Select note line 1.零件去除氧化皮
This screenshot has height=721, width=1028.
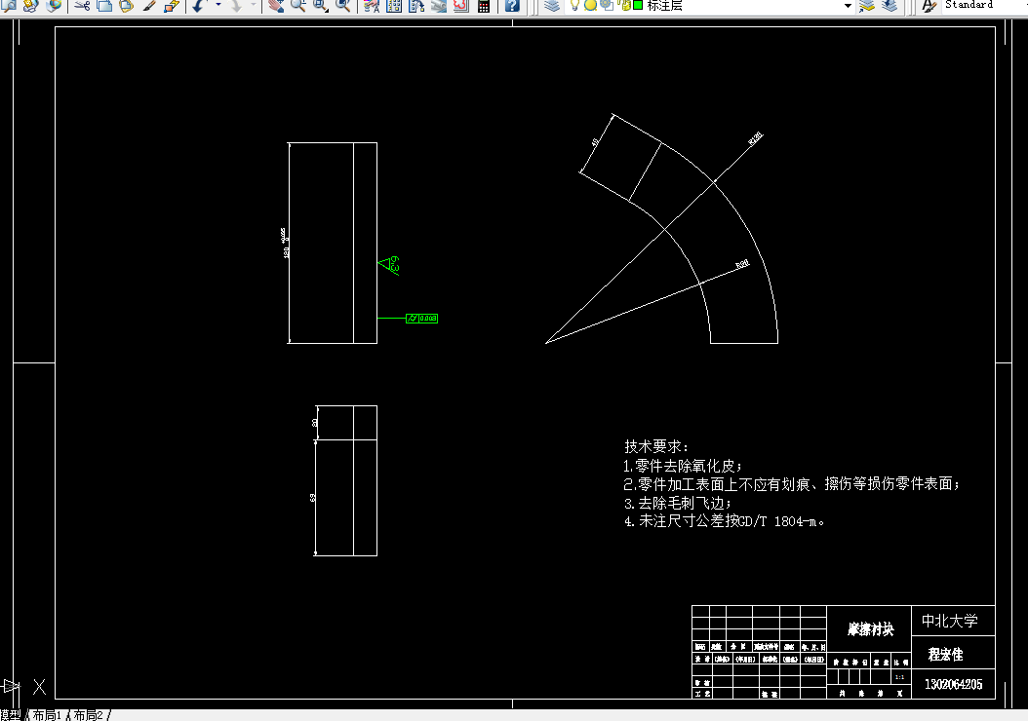coord(683,467)
